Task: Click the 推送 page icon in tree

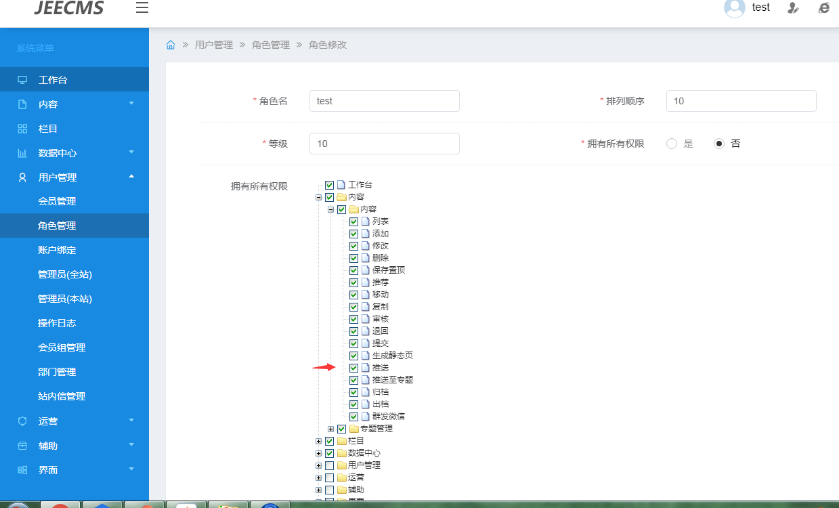Action: (x=366, y=368)
